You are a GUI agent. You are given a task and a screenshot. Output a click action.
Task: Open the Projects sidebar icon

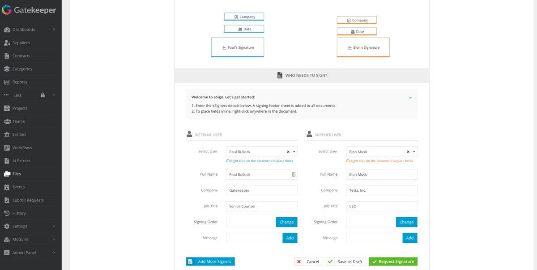click(7, 108)
